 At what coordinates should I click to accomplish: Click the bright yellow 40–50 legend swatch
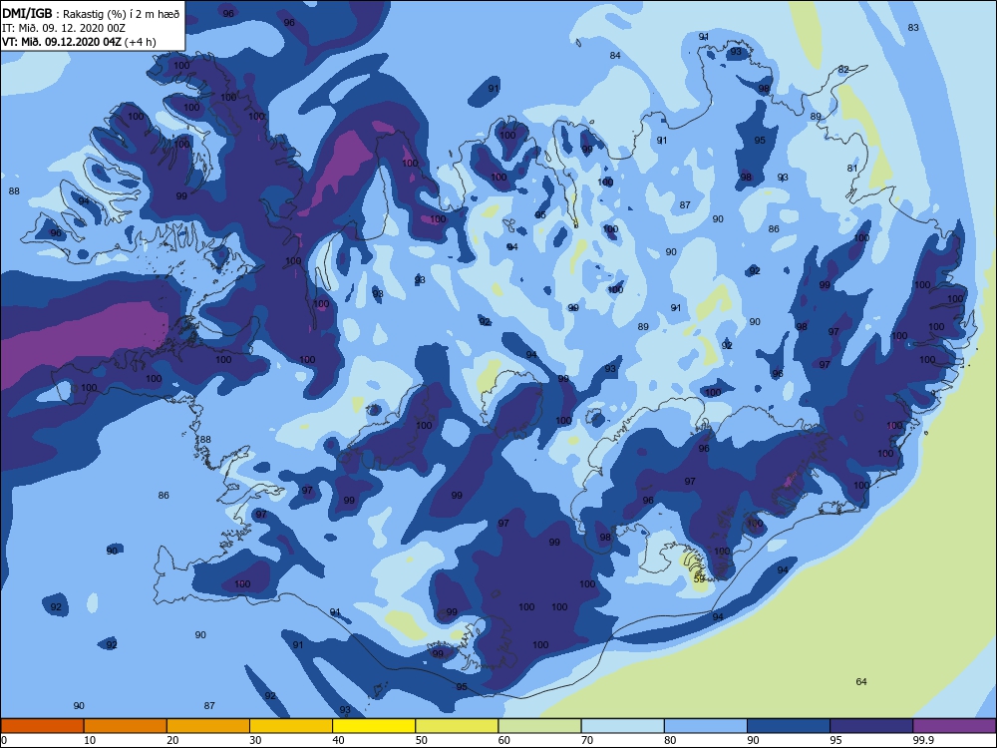click(x=374, y=726)
